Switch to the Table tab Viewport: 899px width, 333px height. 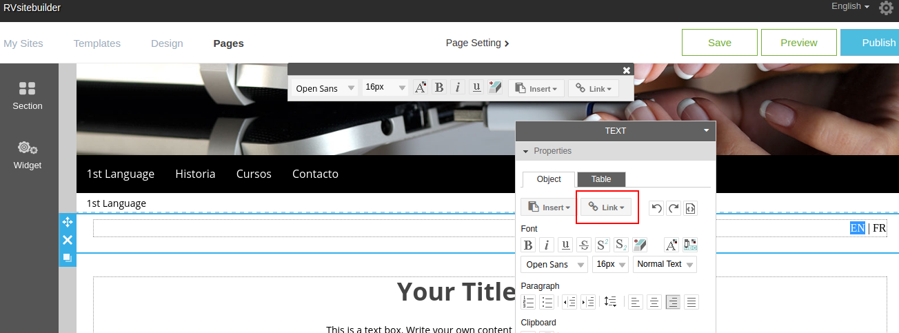tap(601, 179)
